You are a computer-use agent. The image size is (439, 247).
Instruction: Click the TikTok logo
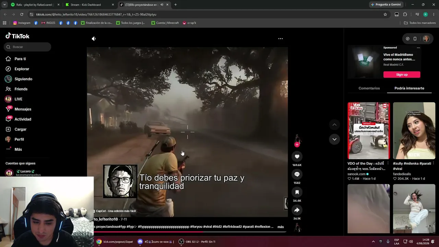tap(17, 36)
